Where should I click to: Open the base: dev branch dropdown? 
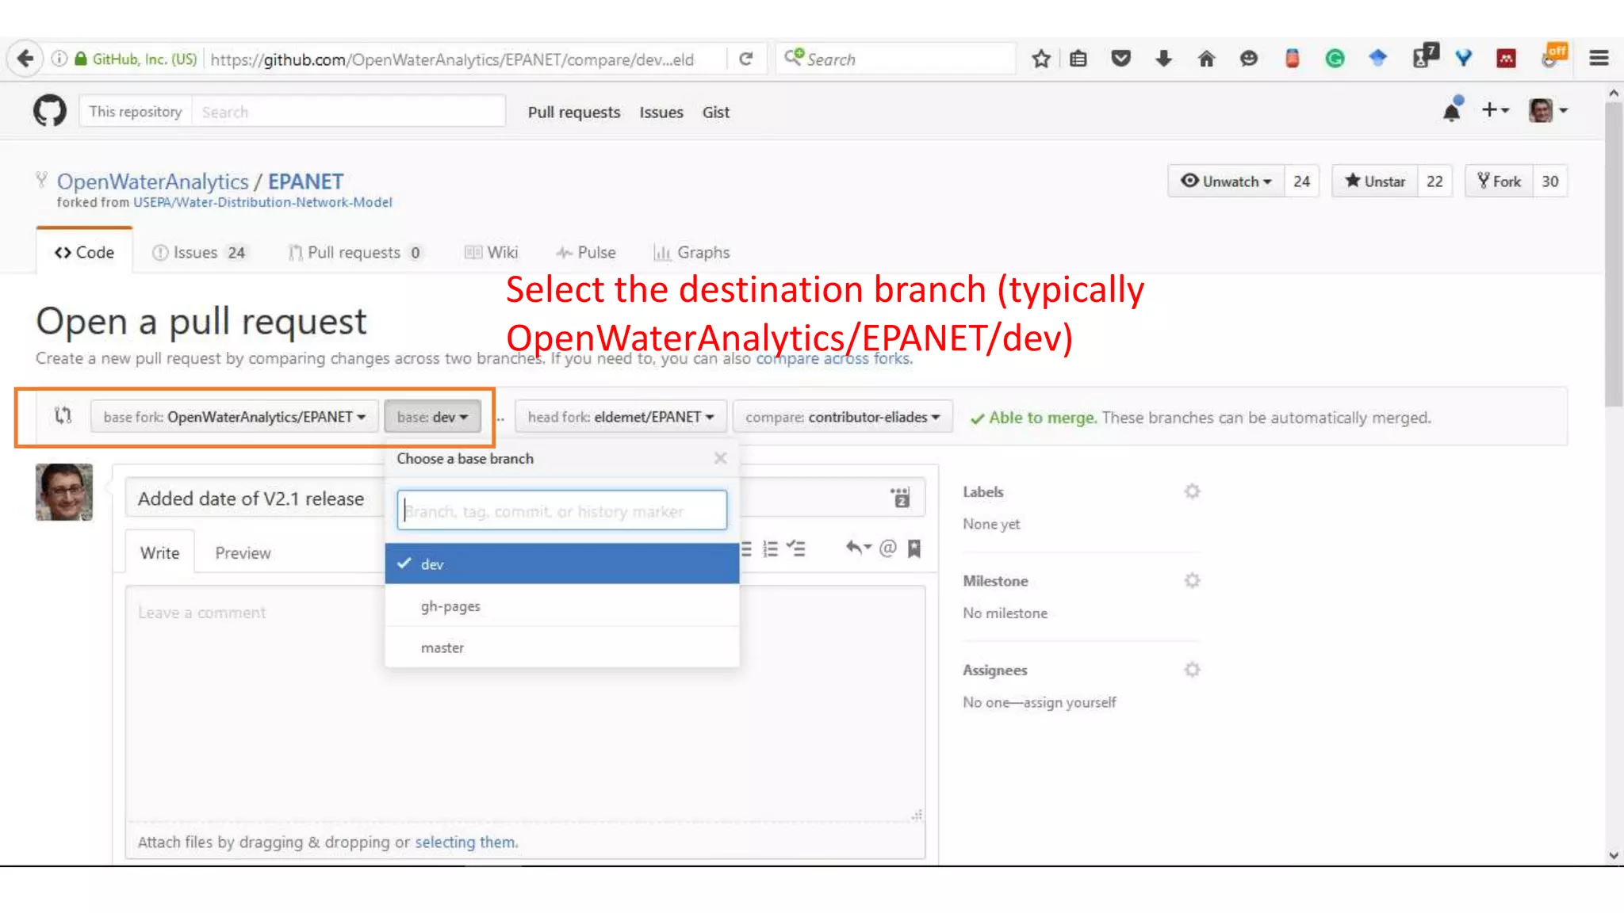[432, 417]
